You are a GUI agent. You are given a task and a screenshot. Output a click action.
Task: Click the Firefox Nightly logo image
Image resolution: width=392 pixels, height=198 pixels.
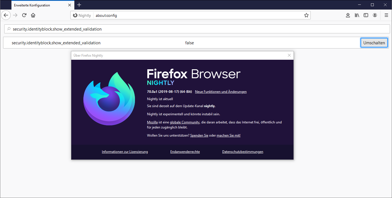(x=109, y=99)
